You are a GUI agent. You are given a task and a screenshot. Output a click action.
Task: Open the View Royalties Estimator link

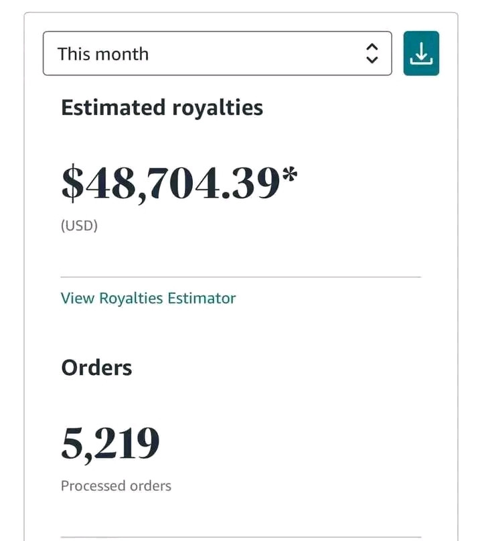tap(148, 298)
